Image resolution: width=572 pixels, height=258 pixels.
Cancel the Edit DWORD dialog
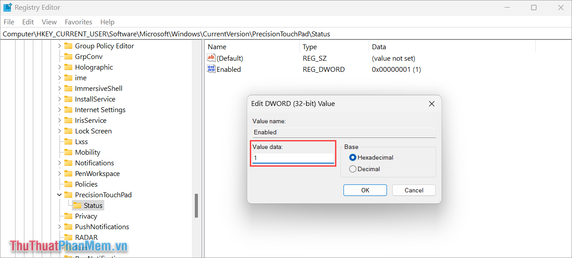414,190
